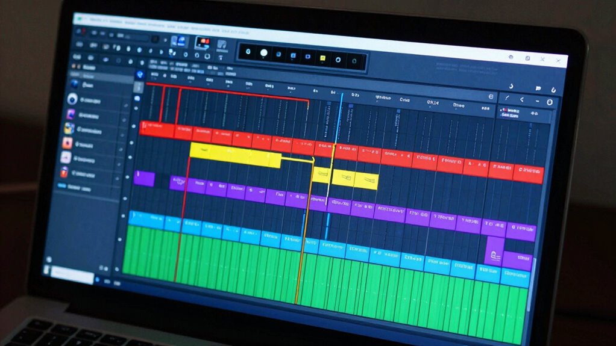Click the blue shield icon above track list
616x346 pixels.
tap(140, 75)
